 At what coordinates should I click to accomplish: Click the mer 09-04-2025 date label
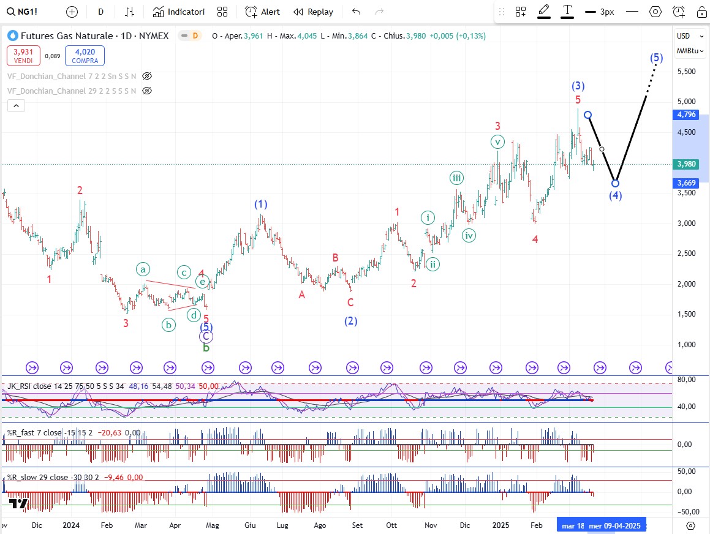[x=615, y=525]
